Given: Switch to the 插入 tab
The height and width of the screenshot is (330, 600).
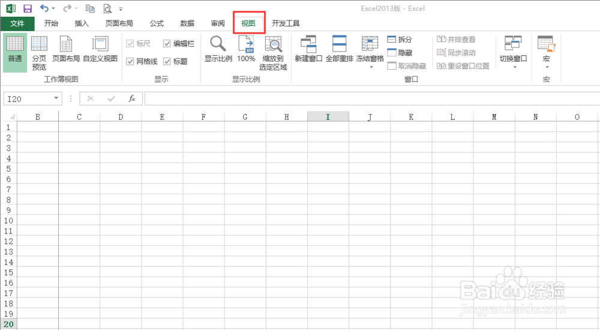Looking at the screenshot, I should click(82, 23).
